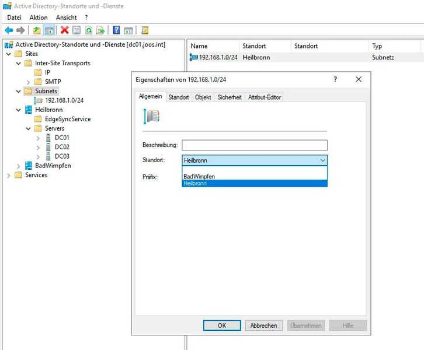Click the Find toolbar icon at far right
424x350 pixels.
[145, 30]
